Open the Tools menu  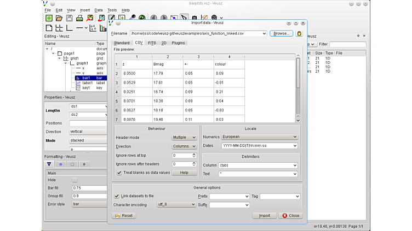pyautogui.click(x=112, y=10)
